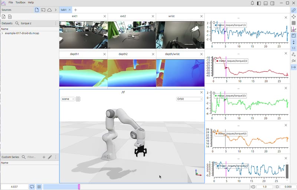The width and height of the screenshot is (297, 190).
Task: Toggle the right sidebar panel visibility
Action: click(x=272, y=3)
